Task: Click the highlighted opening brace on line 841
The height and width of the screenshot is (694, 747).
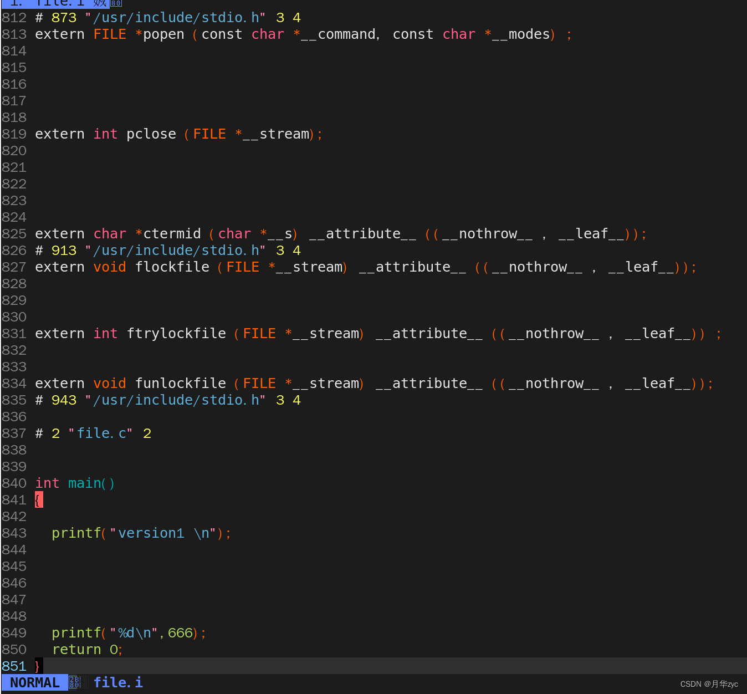Action: point(39,500)
